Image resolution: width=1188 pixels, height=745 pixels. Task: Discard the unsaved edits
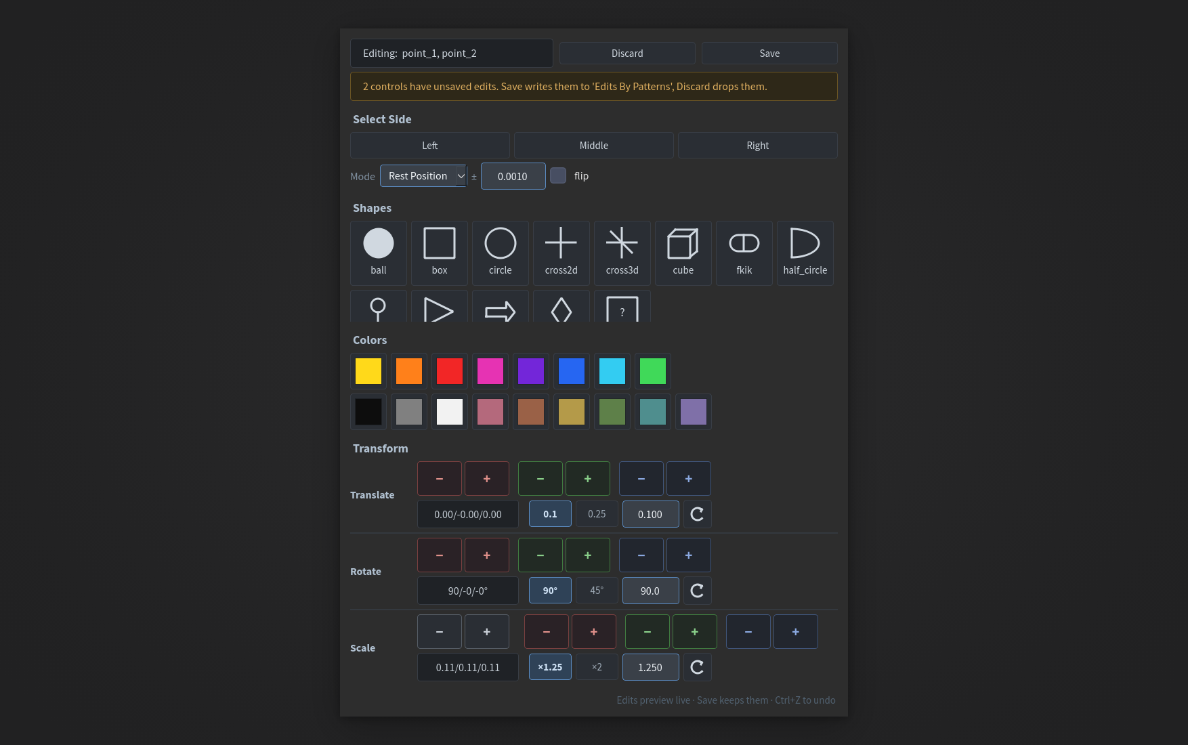click(x=627, y=54)
